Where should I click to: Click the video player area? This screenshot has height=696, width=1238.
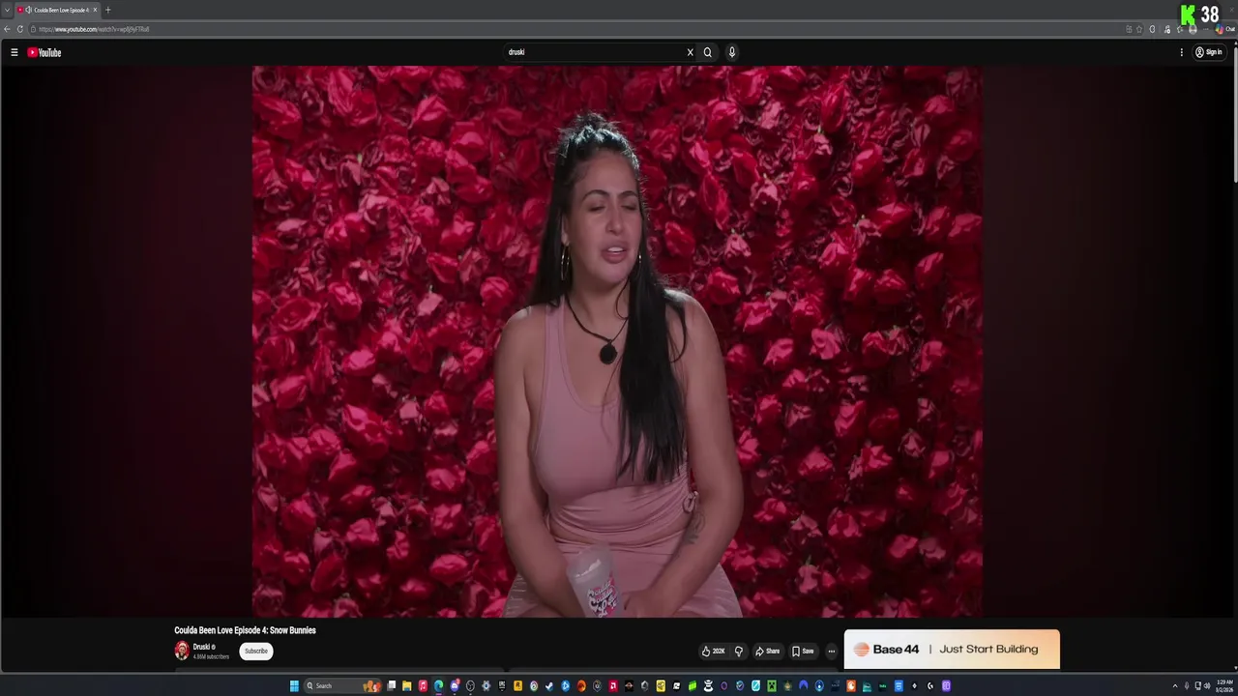(617, 341)
